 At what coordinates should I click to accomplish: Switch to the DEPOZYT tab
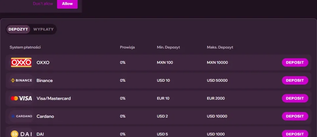click(18, 29)
